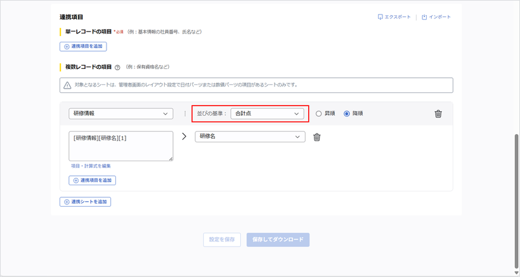The image size is (520, 277).
Task: Expand the 研修名 target item dropdown
Action: 250,137
